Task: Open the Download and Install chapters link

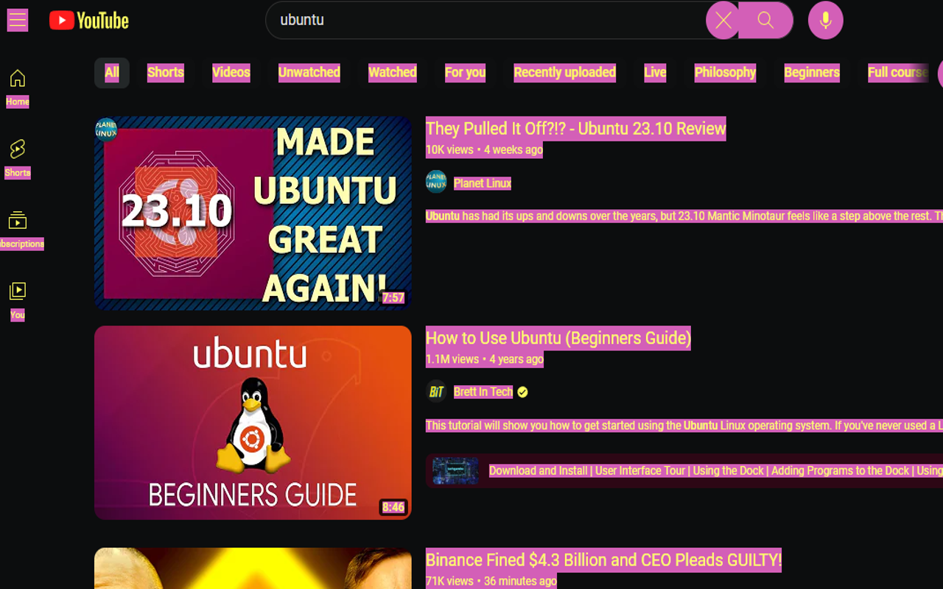Action: [716, 471]
